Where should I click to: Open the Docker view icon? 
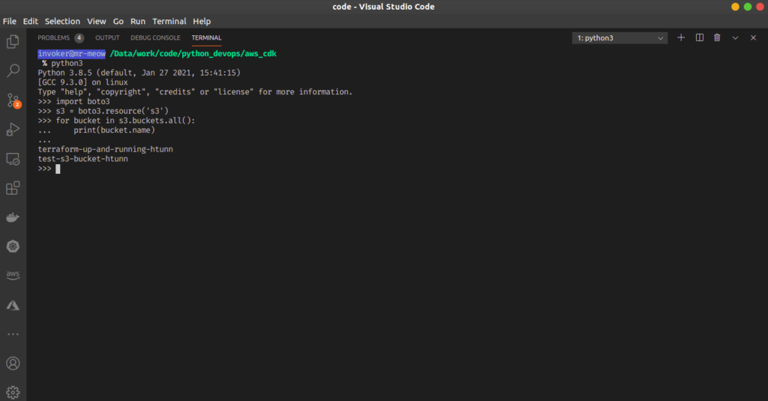tap(13, 217)
